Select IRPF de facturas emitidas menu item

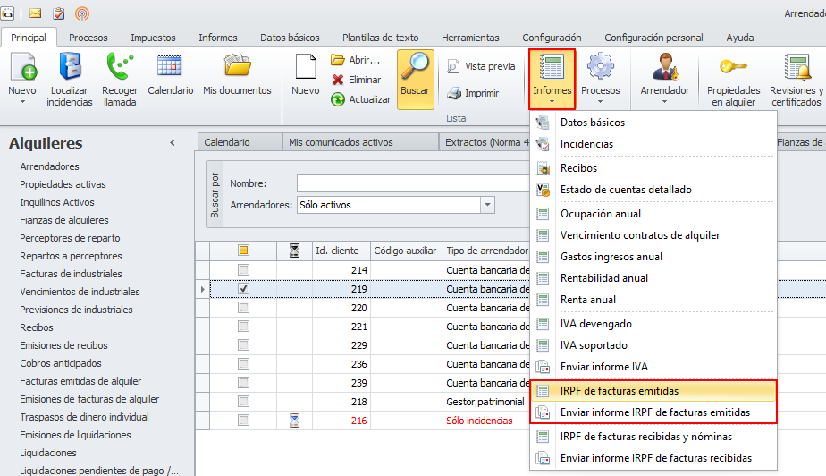click(619, 391)
